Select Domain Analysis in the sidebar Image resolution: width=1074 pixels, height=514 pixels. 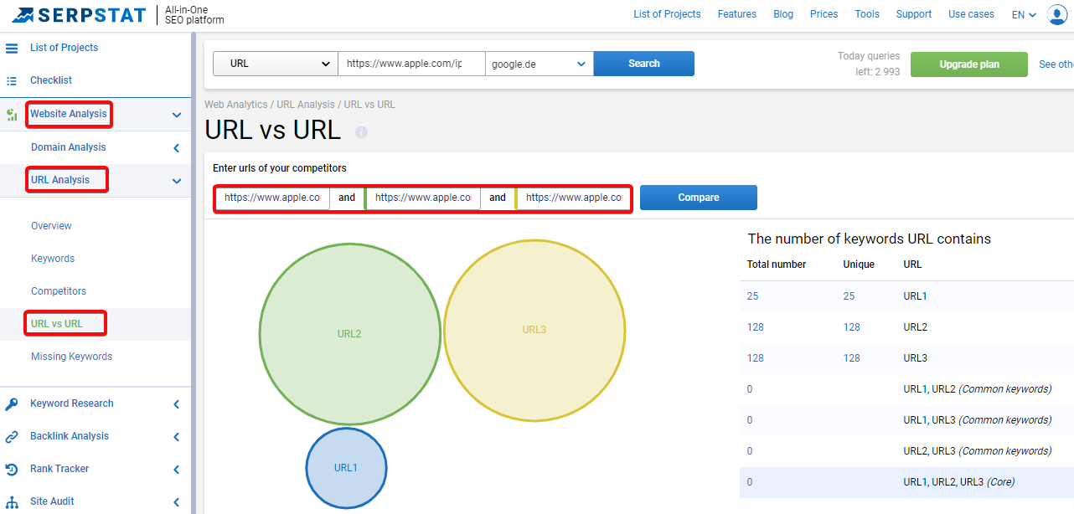click(x=69, y=147)
